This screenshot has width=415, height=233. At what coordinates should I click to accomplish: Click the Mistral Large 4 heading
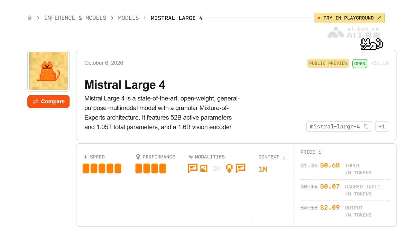(125, 85)
